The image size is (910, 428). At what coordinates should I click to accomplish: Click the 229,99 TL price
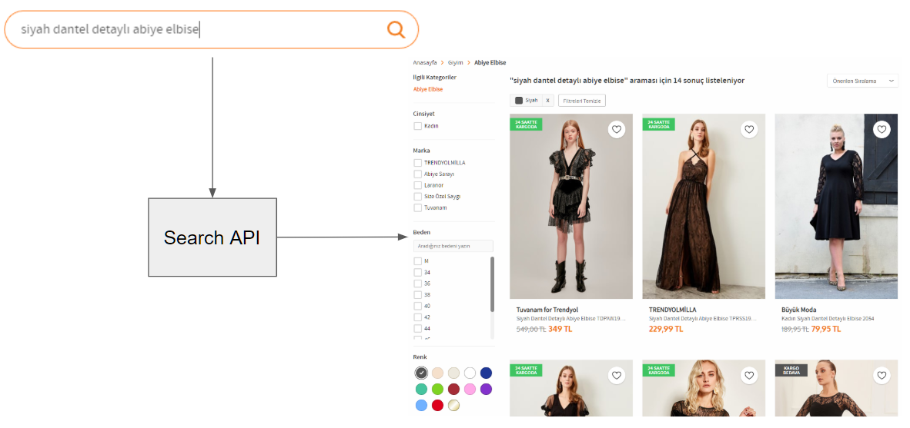666,329
